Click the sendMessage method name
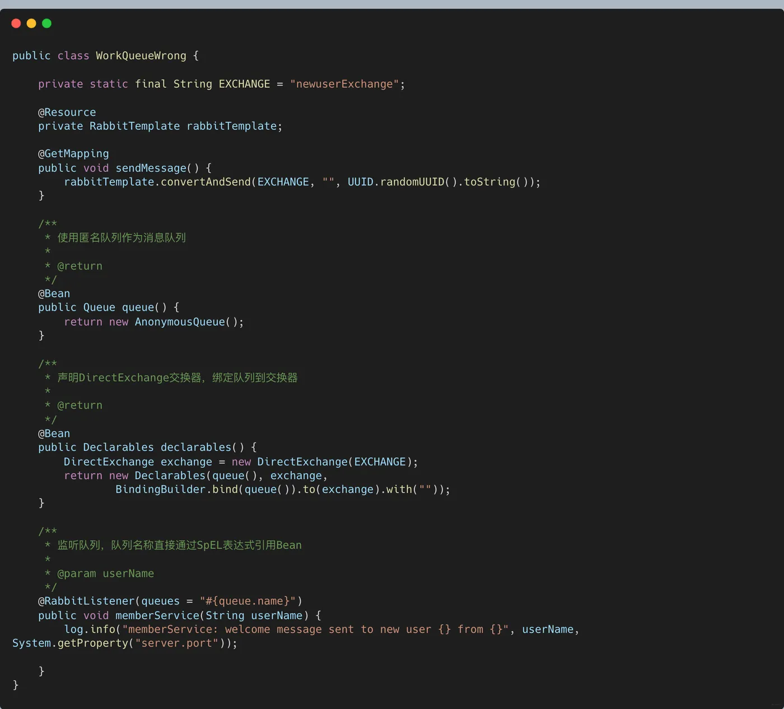Screen dimensions: 784x709 [151, 168]
